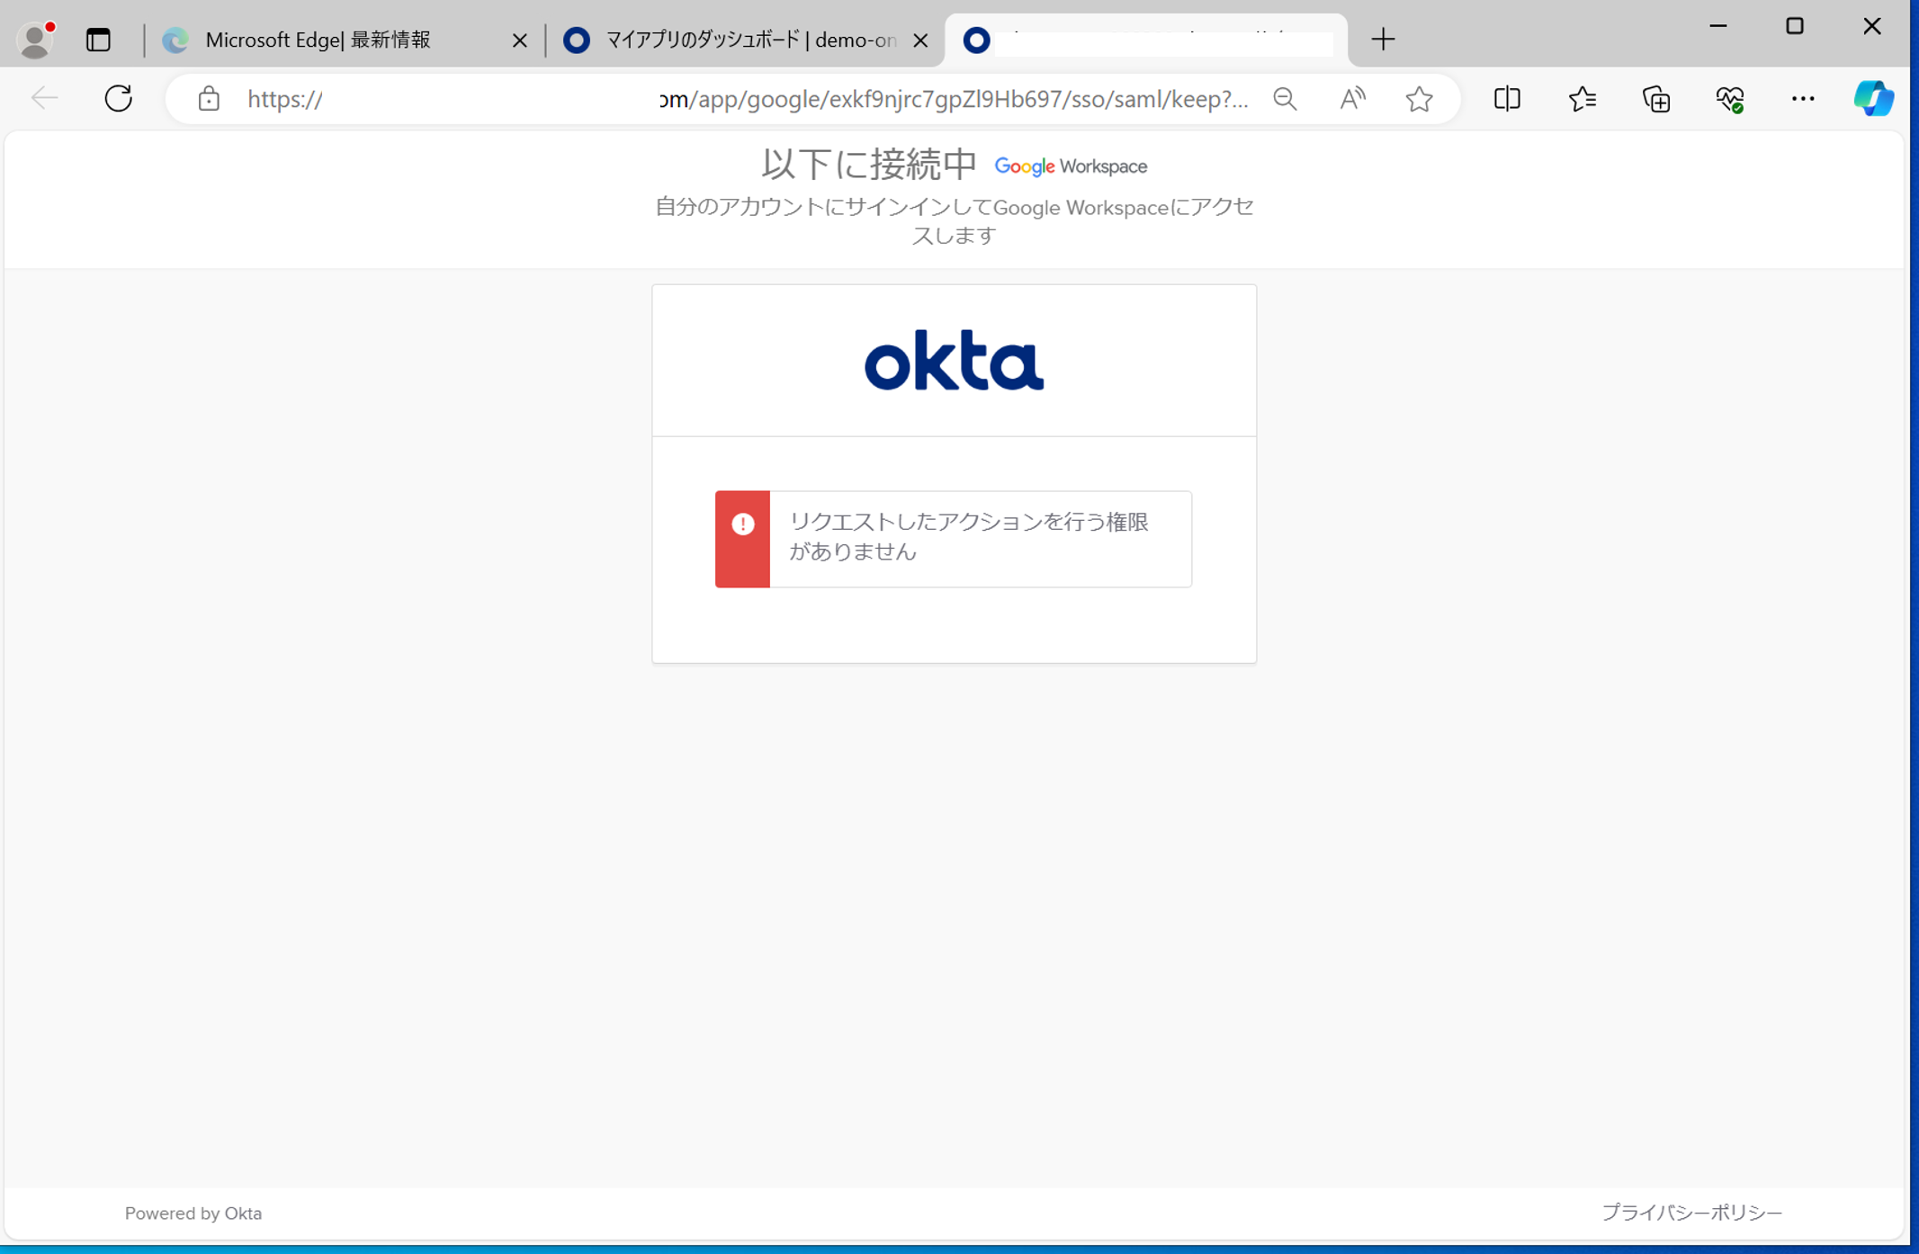1919x1254 pixels.
Task: Click the red error exclamation icon
Action: (742, 524)
